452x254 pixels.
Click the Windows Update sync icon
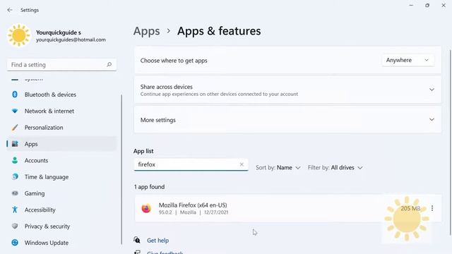coord(15,243)
